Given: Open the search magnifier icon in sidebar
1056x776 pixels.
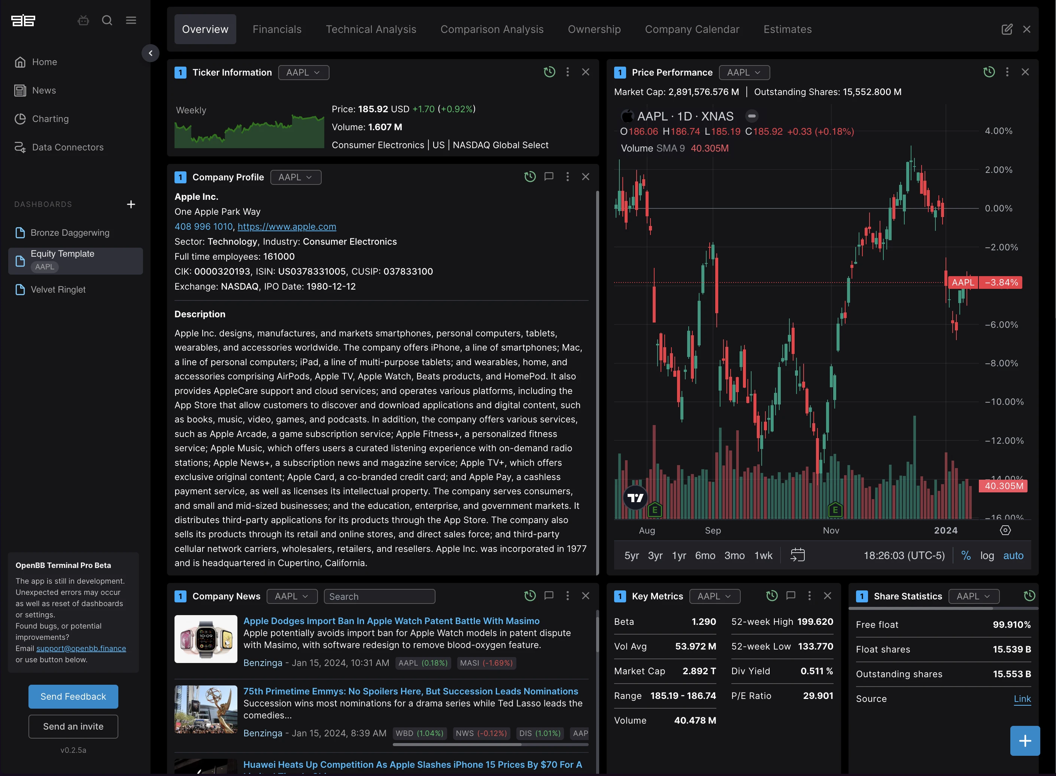Looking at the screenshot, I should (x=107, y=20).
